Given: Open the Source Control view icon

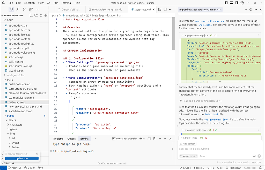Looking at the screenshot, I should pyautogui.click(x=24, y=10).
